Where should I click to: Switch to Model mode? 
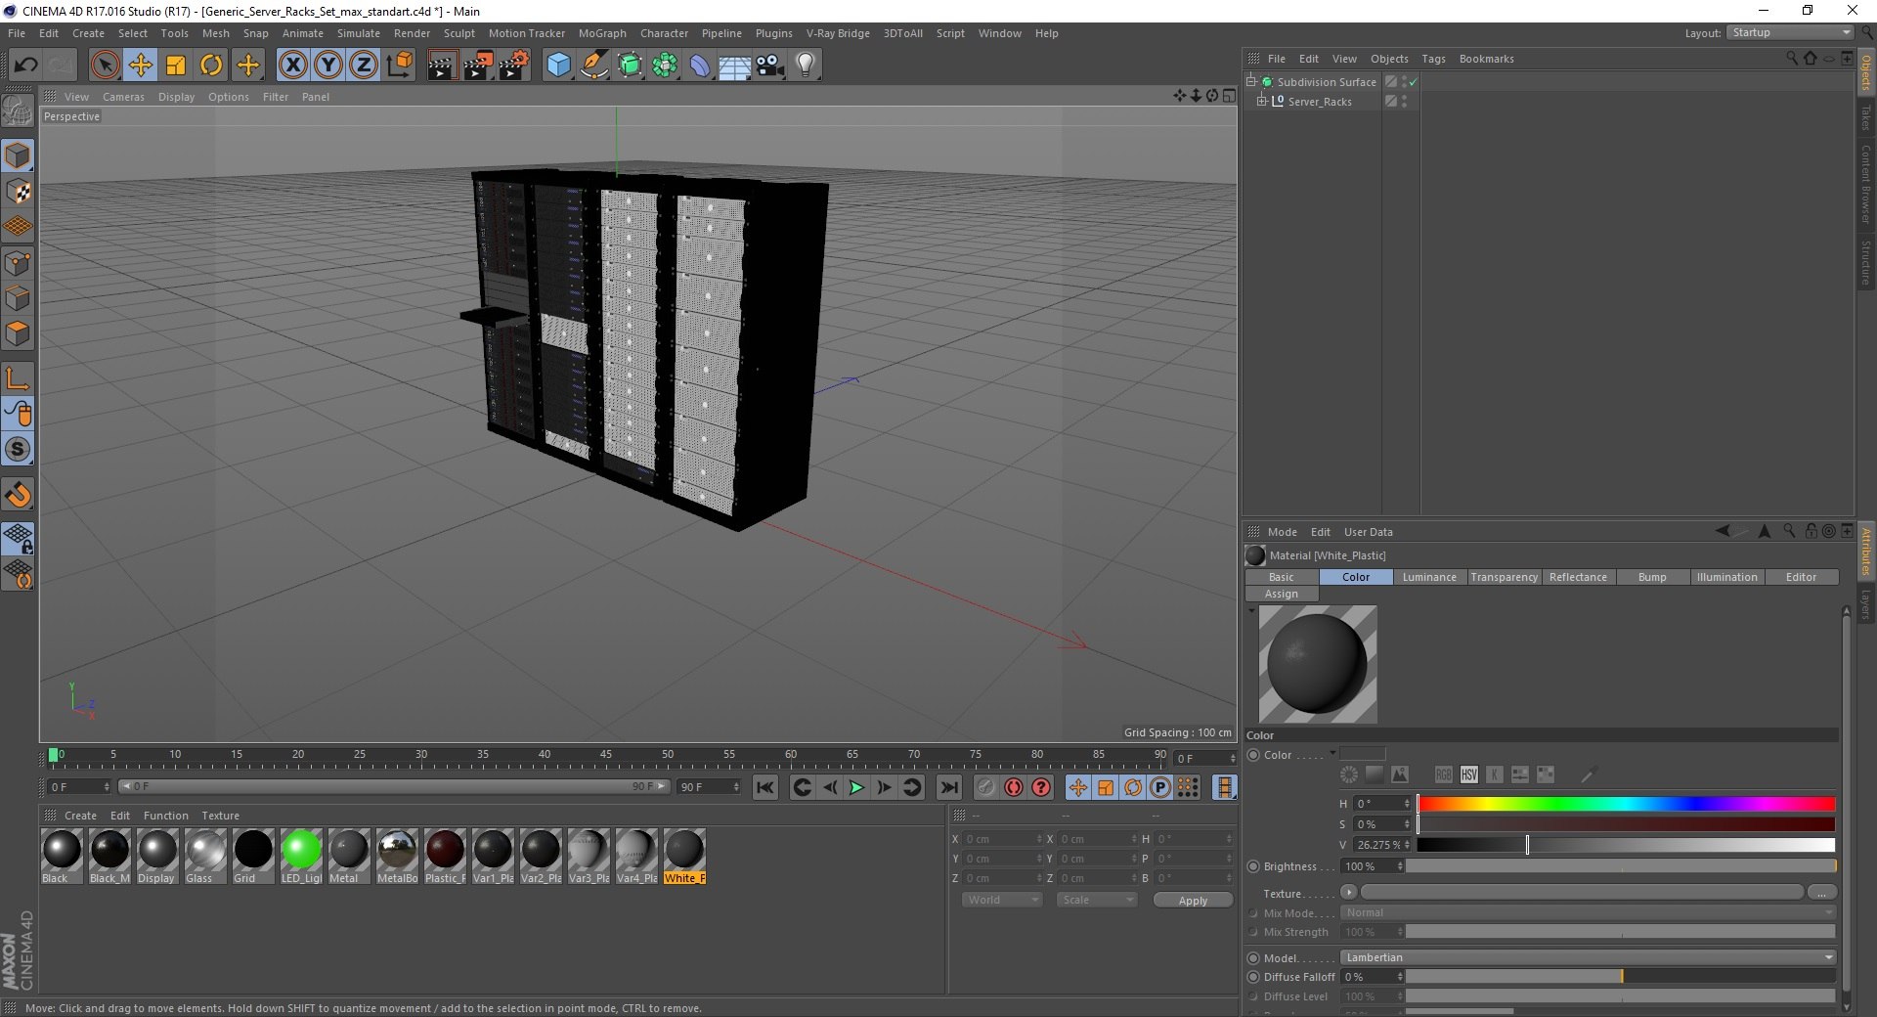pos(18,155)
